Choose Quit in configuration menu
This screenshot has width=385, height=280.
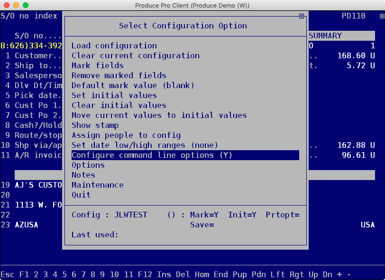(81, 195)
